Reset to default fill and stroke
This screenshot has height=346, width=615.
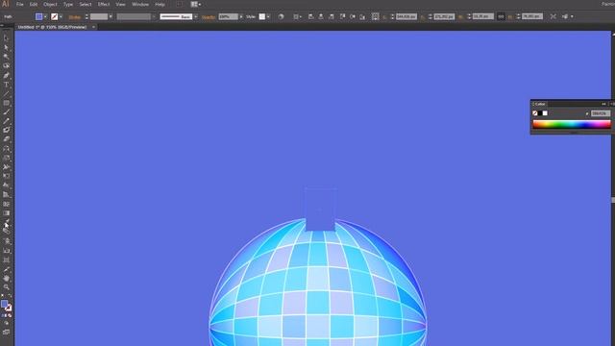click(3, 296)
